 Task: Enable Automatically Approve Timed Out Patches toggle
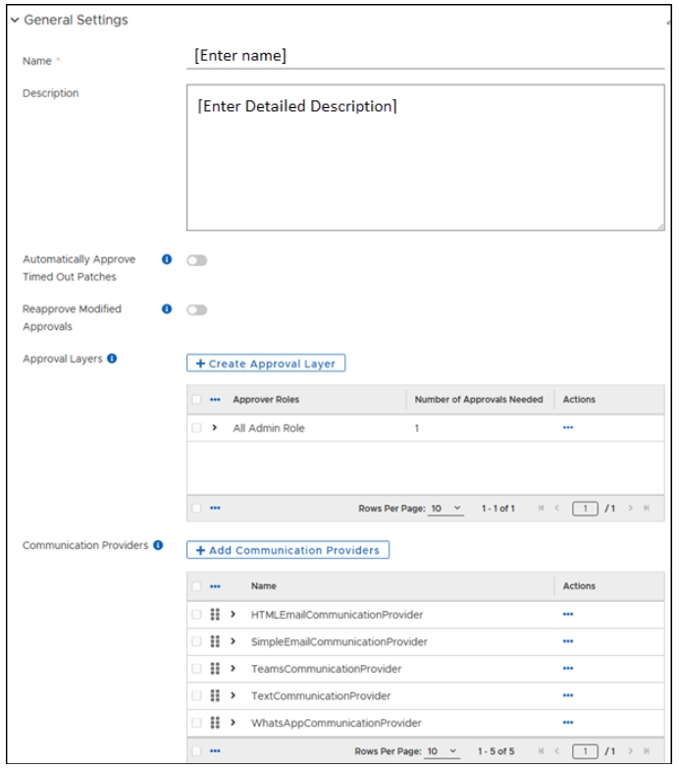196,260
